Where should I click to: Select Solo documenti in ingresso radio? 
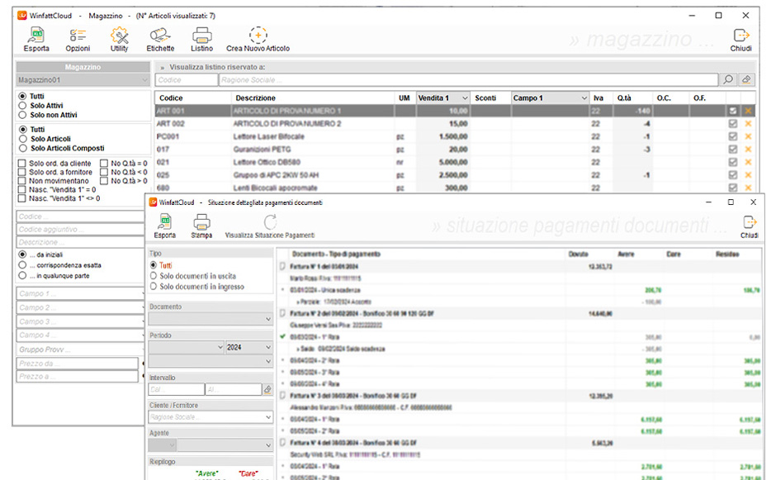click(154, 287)
